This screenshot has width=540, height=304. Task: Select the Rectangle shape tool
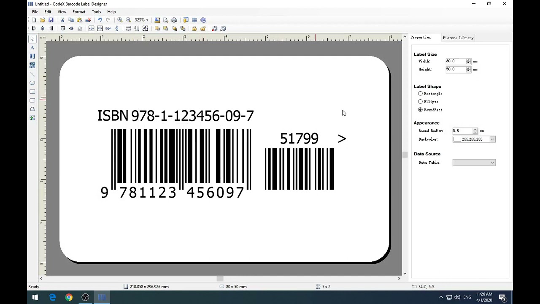coord(32,92)
